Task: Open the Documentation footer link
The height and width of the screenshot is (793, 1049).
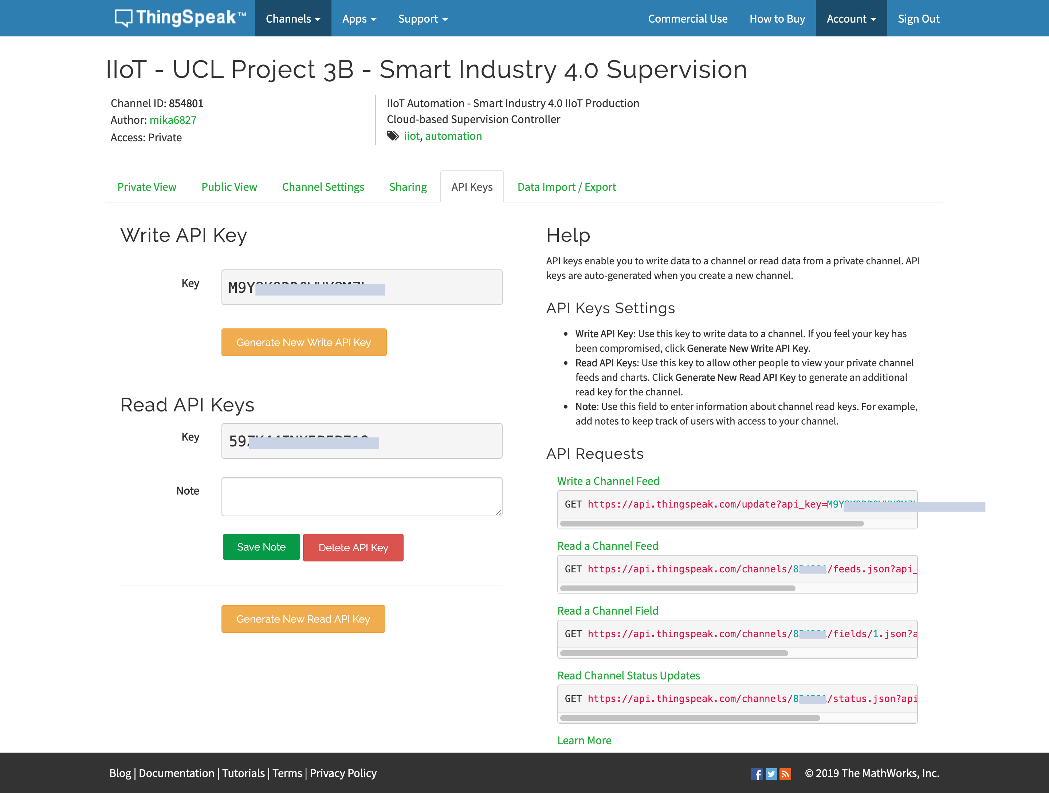Action: coord(176,773)
